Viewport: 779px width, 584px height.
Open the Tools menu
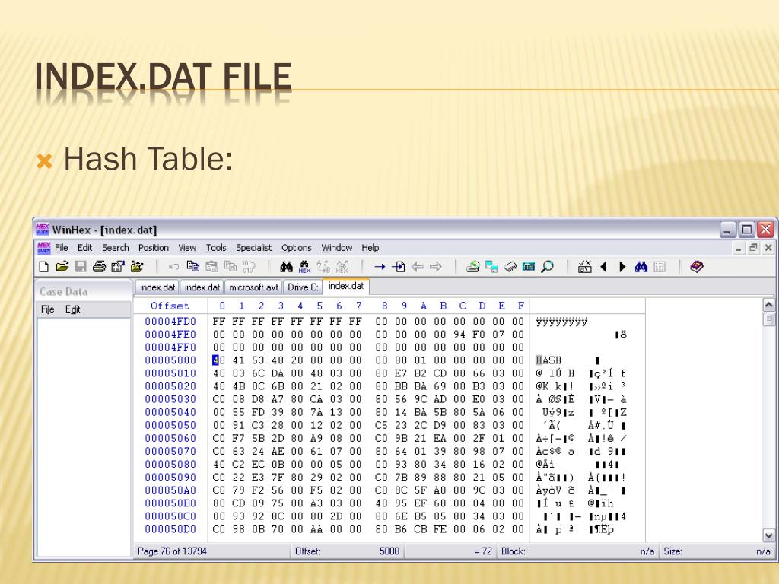[216, 247]
